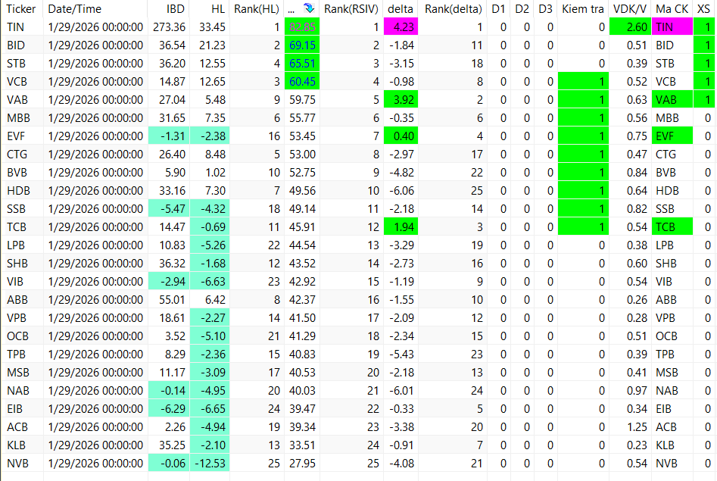Click the HL value 33.45

(x=212, y=27)
